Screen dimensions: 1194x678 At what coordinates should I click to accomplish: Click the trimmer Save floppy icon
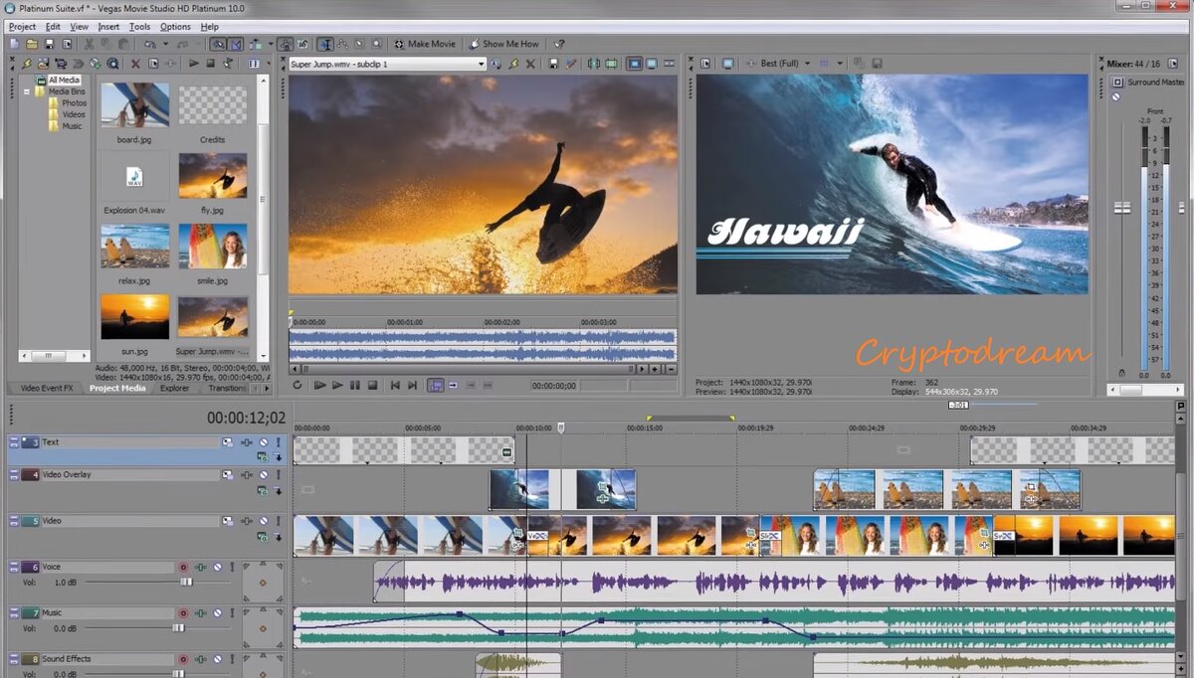[x=552, y=64]
